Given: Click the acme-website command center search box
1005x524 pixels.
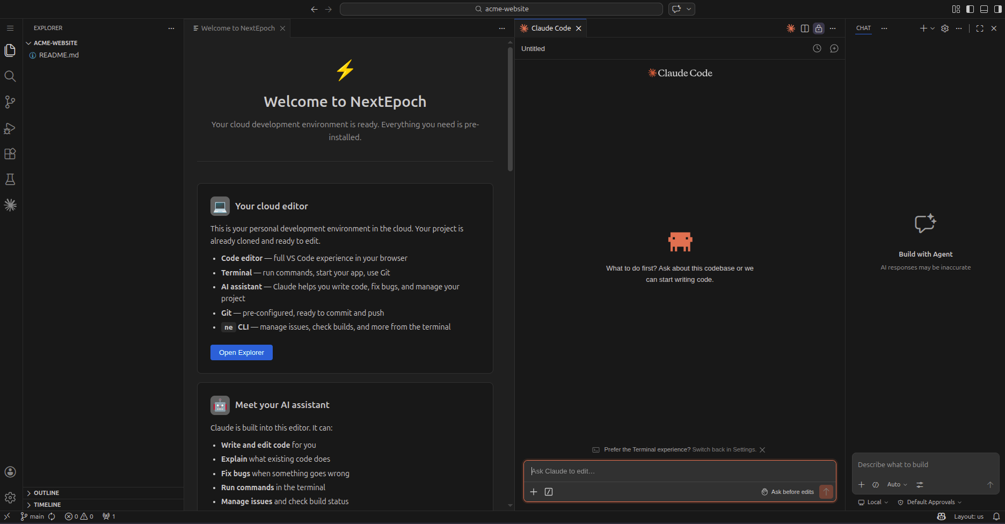Looking at the screenshot, I should [501, 9].
